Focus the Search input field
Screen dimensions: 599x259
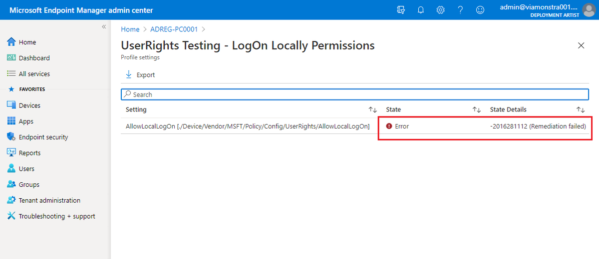[x=355, y=94]
